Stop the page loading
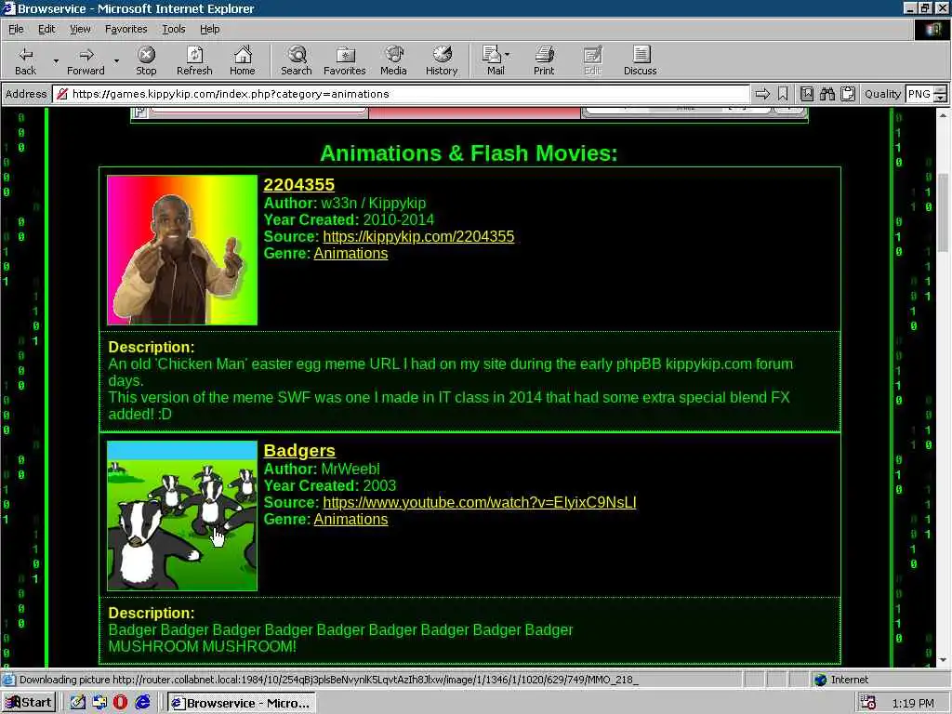This screenshot has height=714, width=952. coord(146,60)
